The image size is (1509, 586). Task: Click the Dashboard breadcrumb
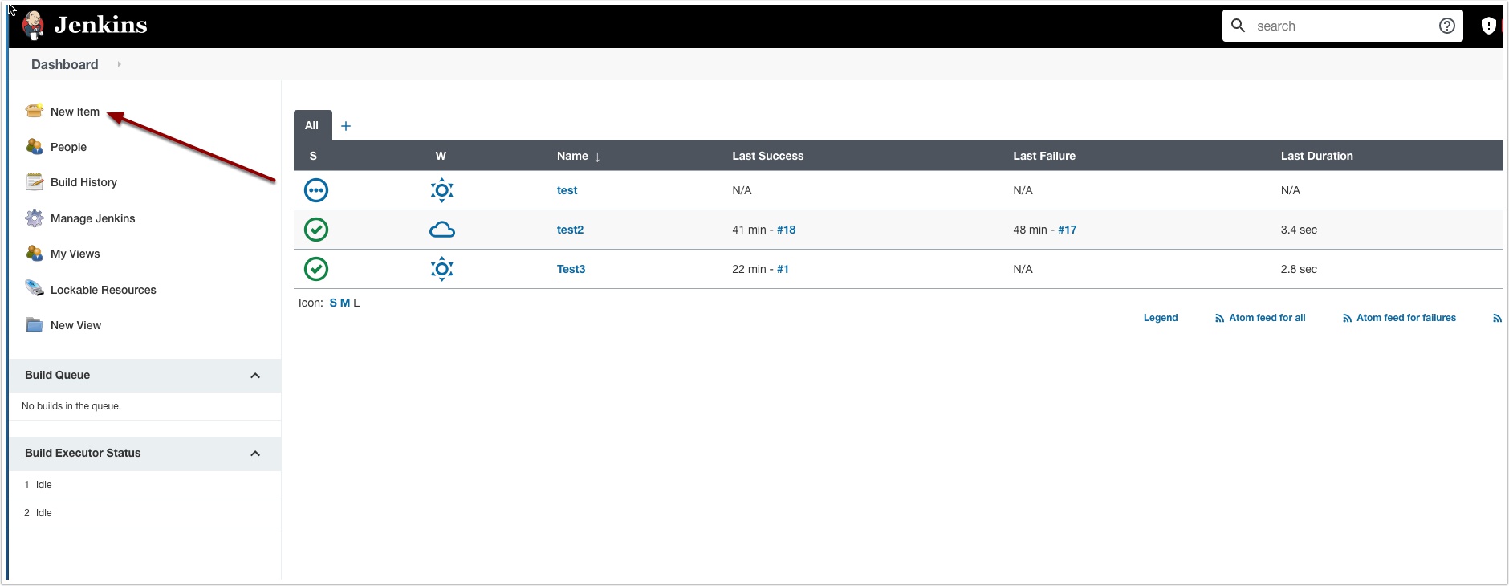click(x=64, y=64)
